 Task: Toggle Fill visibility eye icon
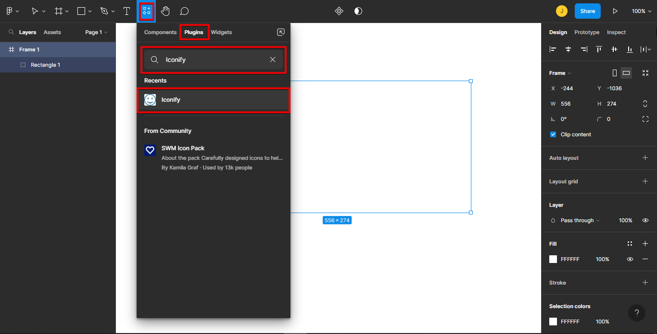(x=630, y=259)
